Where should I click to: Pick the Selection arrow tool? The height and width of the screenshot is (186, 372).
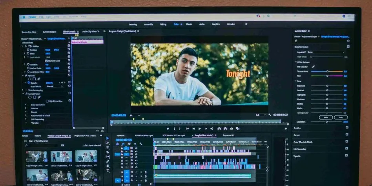click(x=108, y=138)
